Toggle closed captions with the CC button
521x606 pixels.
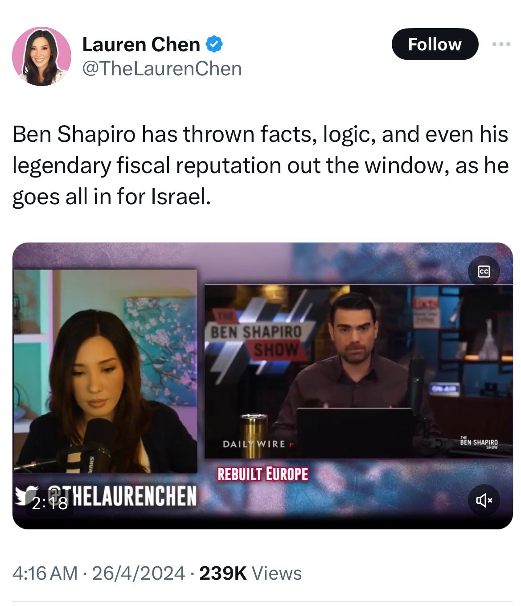(x=484, y=271)
